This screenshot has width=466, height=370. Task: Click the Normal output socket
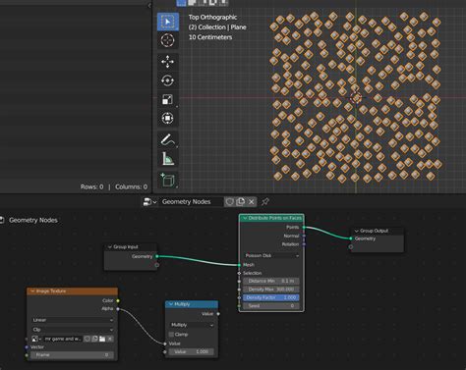[x=304, y=236]
